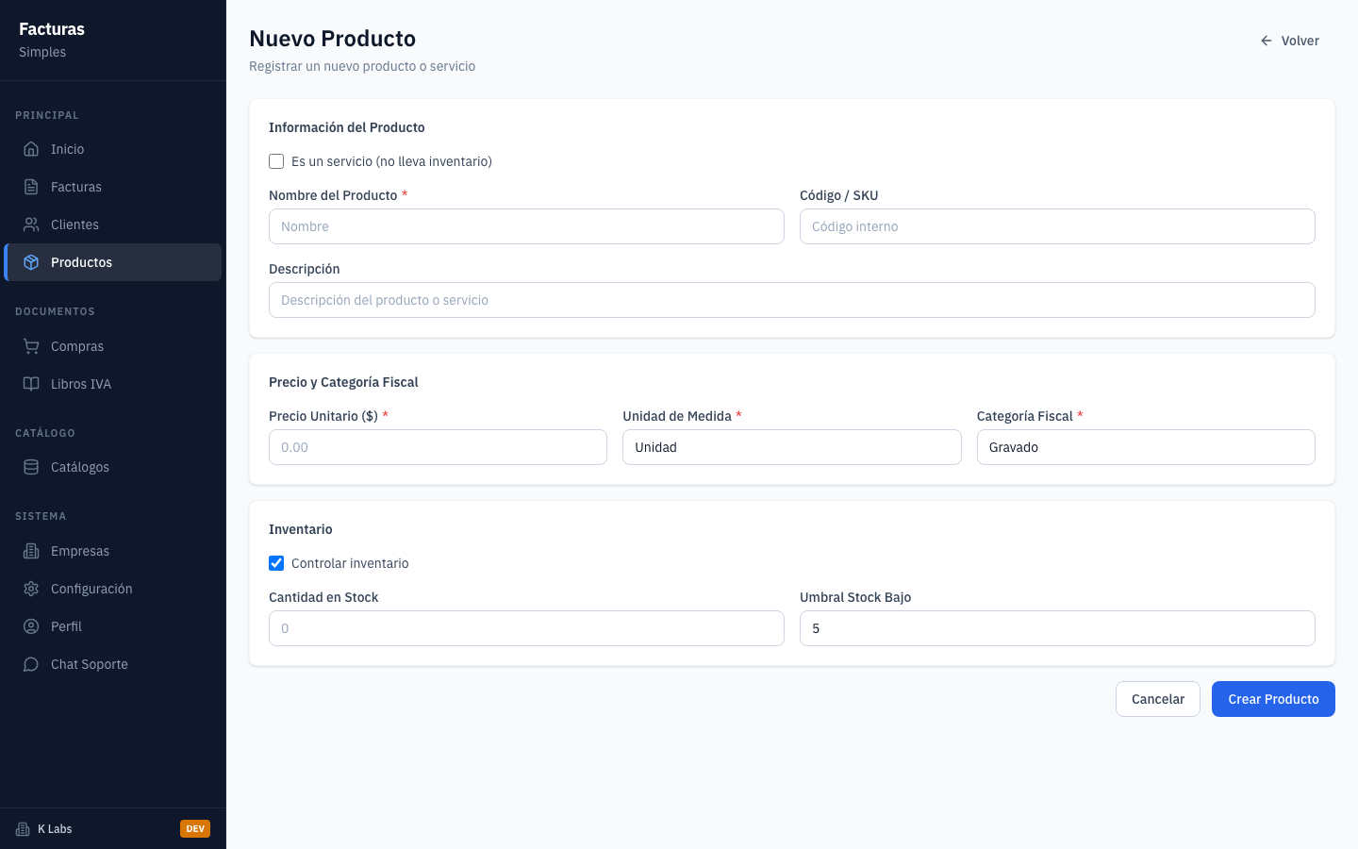Open the Inicio menu item

tap(113, 149)
